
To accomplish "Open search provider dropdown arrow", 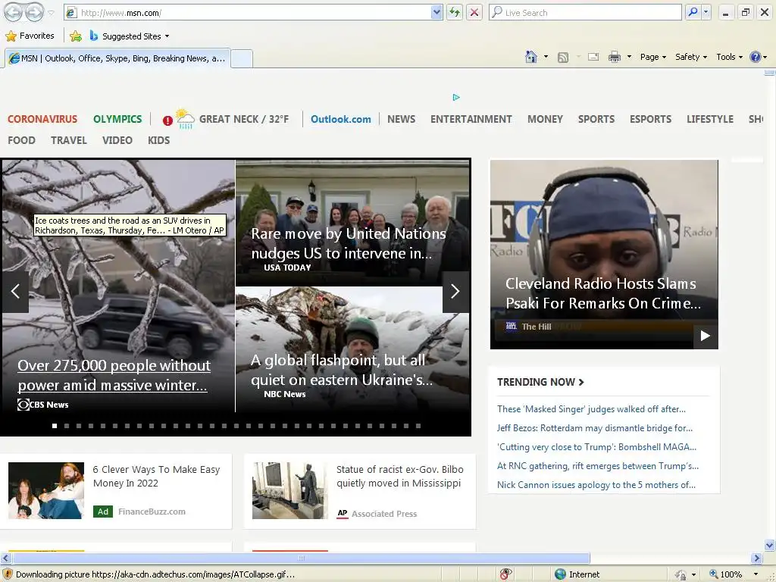I will [x=706, y=12].
